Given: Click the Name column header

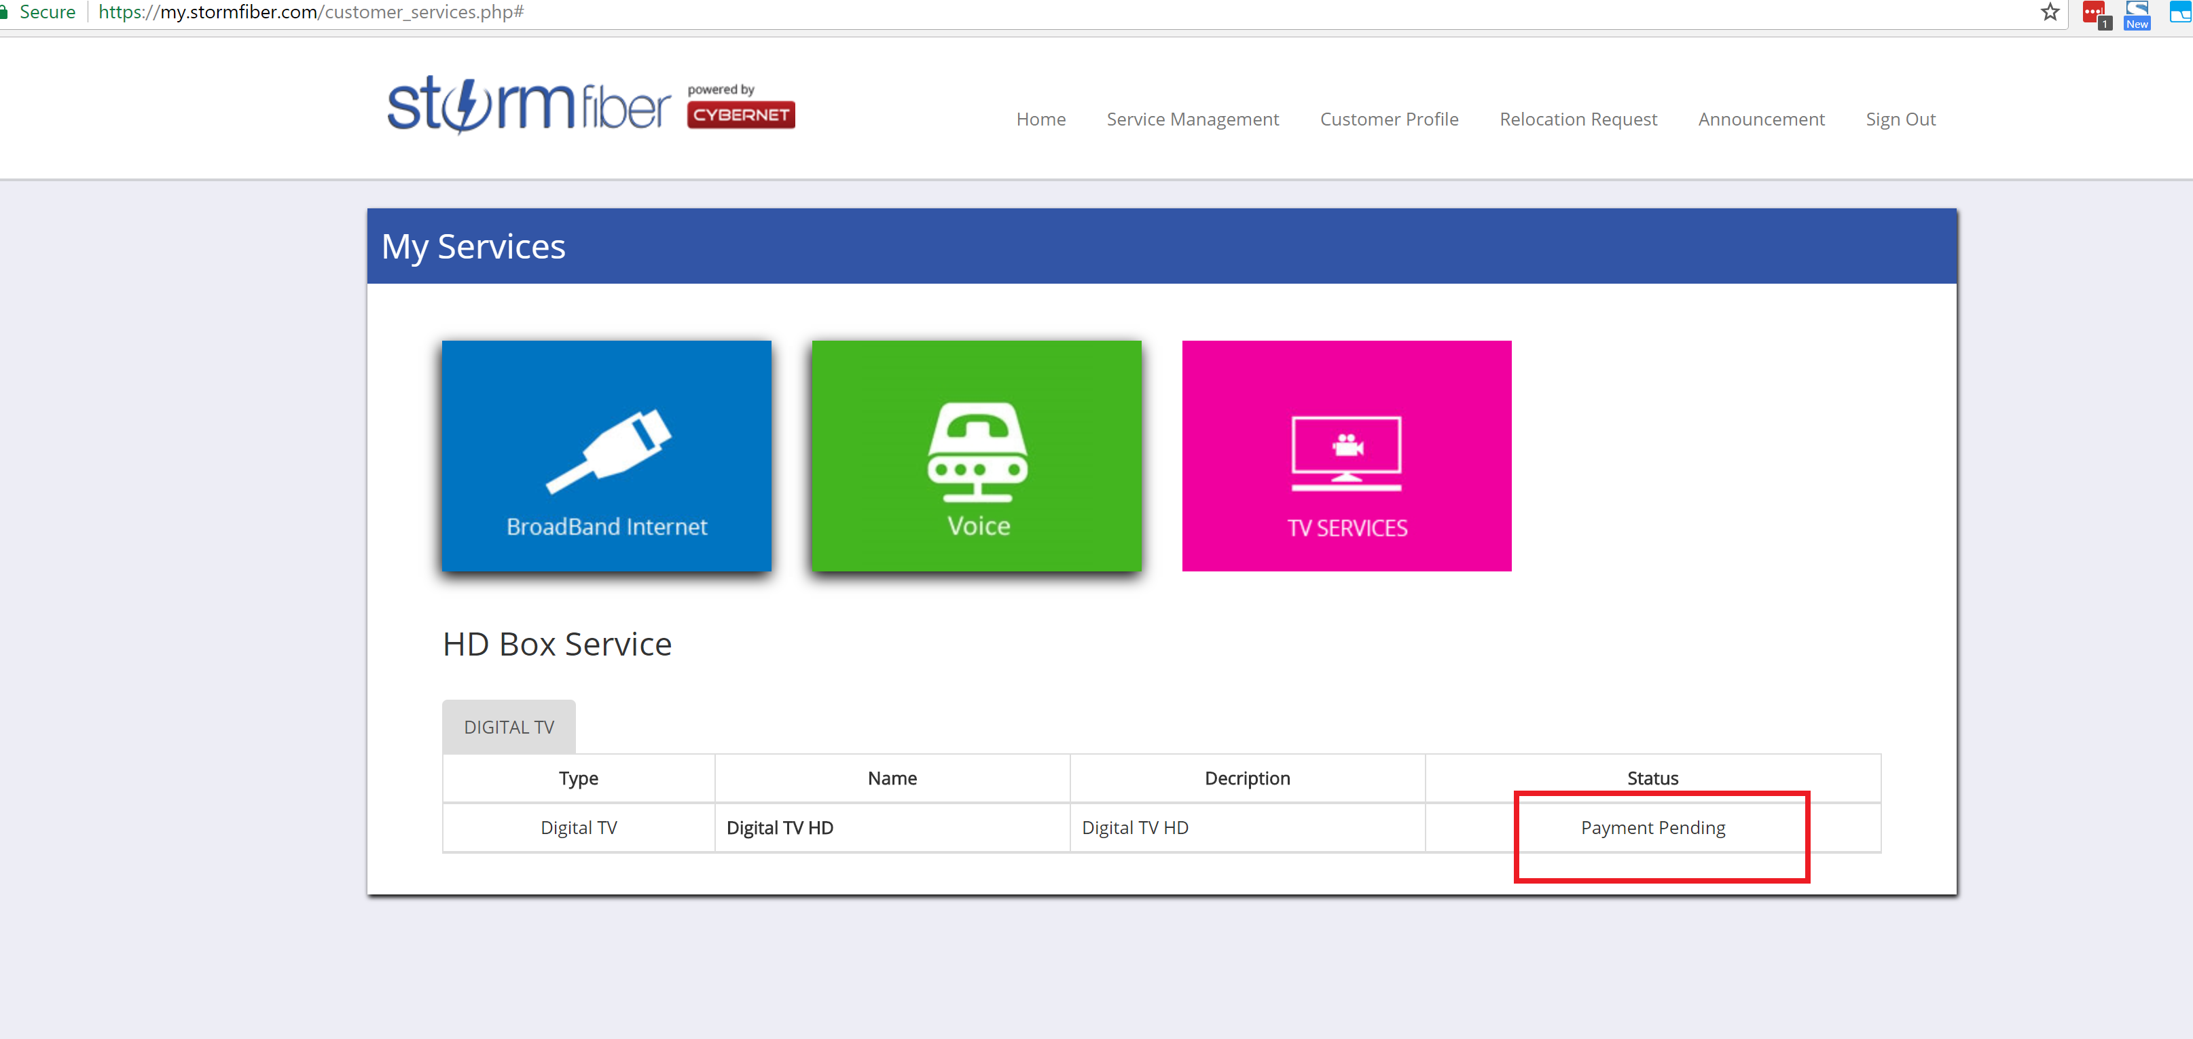Looking at the screenshot, I should pos(892,778).
